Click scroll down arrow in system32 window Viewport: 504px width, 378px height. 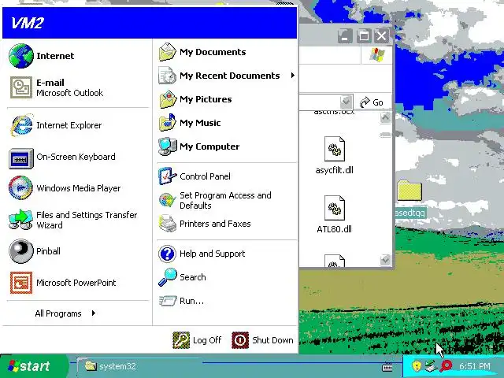pyautogui.click(x=385, y=259)
